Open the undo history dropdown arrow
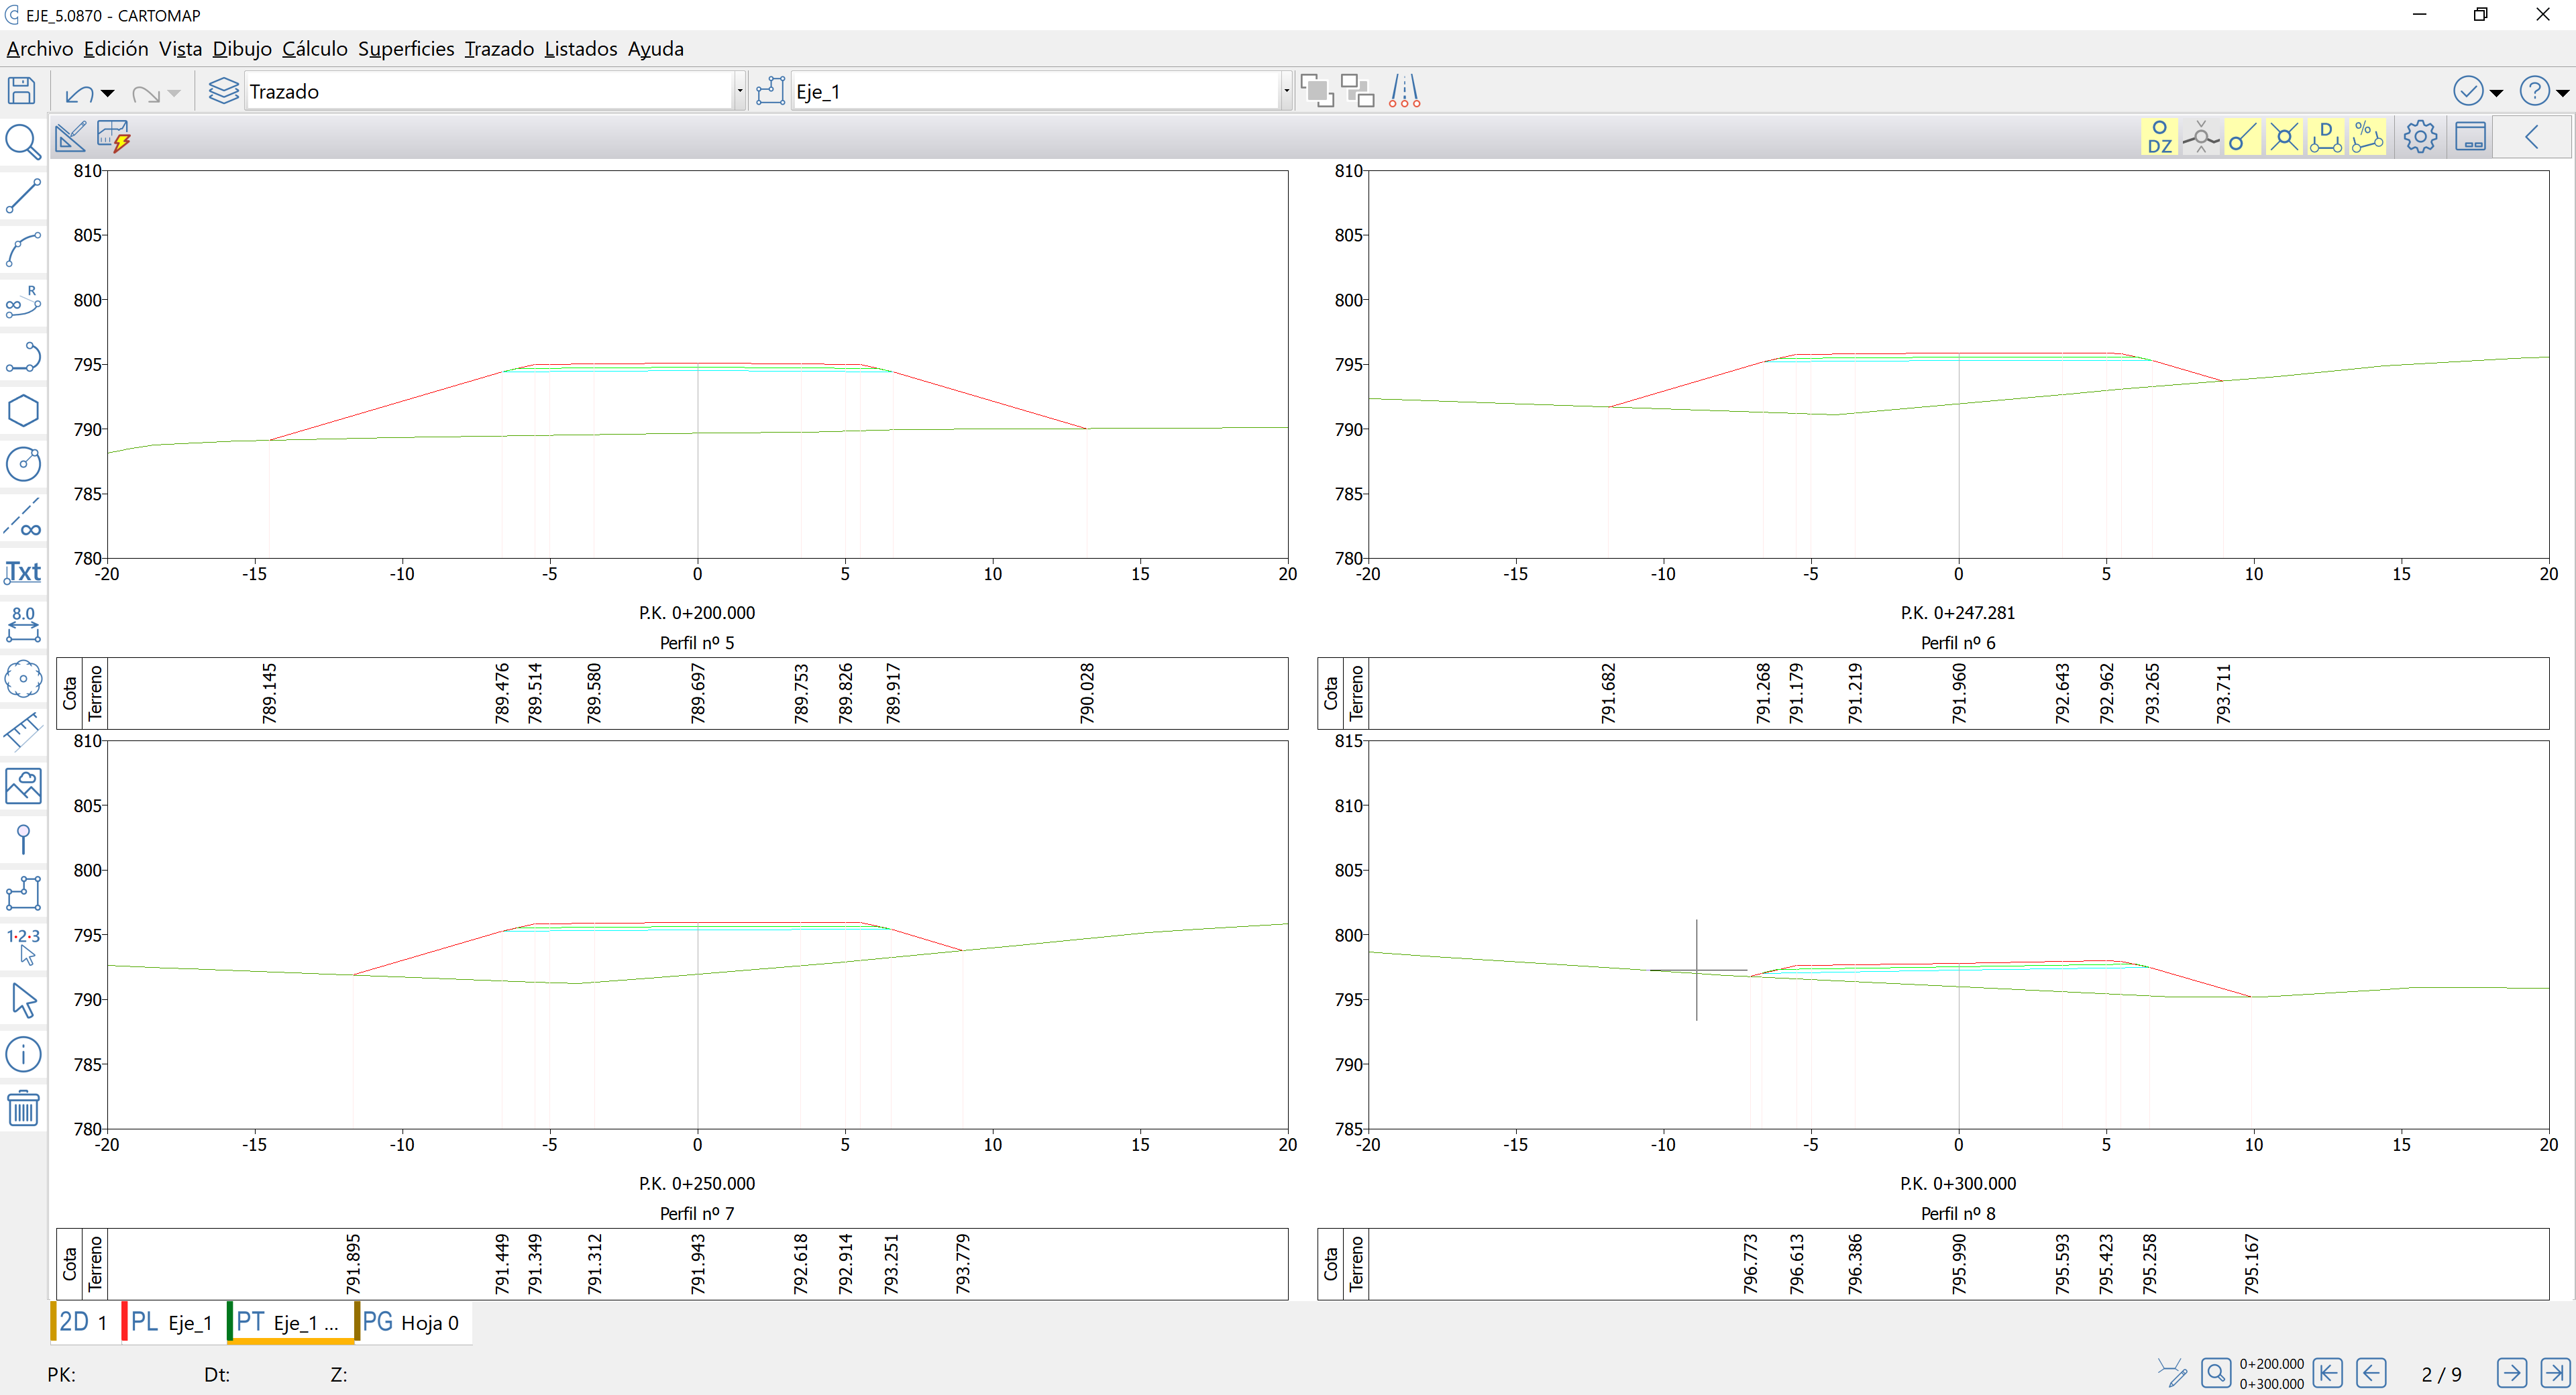2576x1395 pixels. tap(108, 93)
